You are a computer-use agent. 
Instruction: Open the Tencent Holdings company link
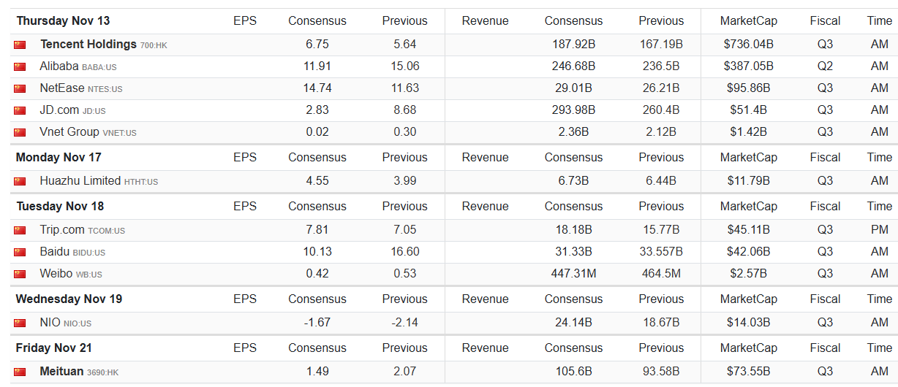pos(88,45)
